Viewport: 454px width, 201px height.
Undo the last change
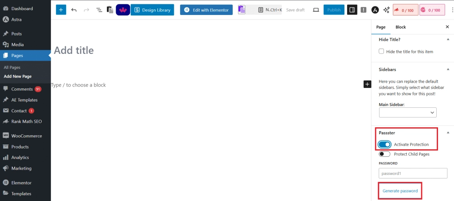click(x=74, y=10)
